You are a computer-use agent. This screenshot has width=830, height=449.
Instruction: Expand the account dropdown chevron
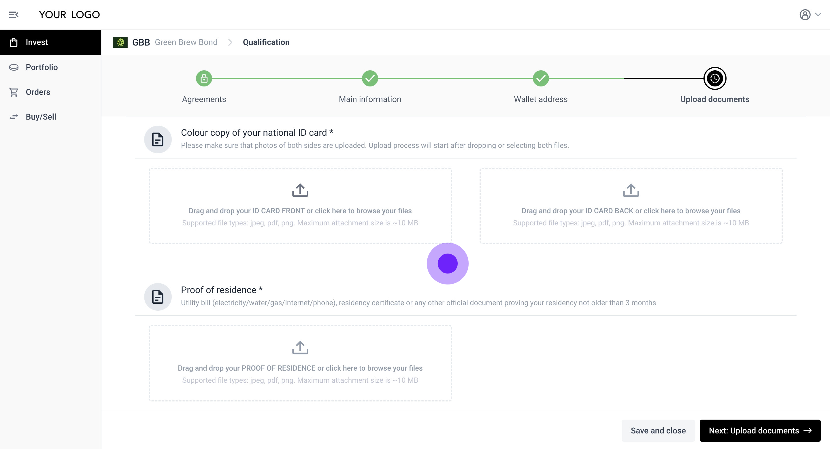pos(818,14)
